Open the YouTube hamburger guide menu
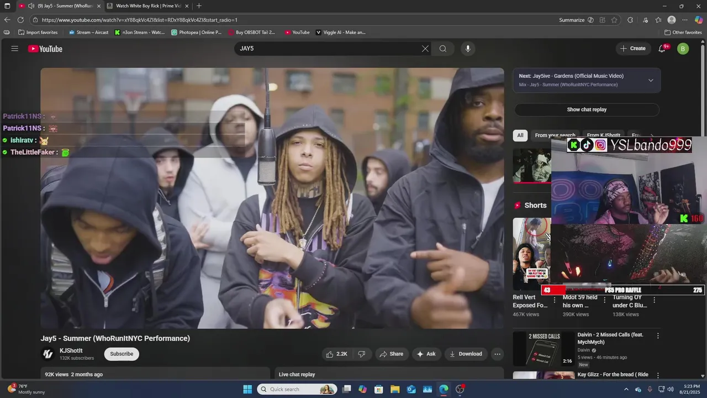707x398 pixels. (15, 49)
